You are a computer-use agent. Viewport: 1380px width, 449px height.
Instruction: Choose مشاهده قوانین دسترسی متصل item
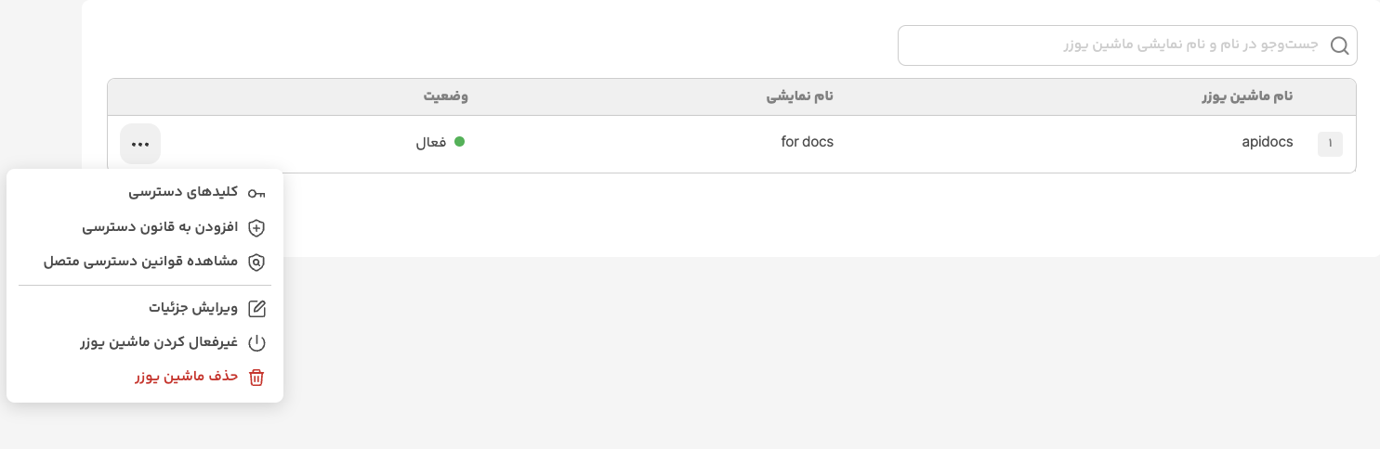pyautogui.click(x=140, y=263)
